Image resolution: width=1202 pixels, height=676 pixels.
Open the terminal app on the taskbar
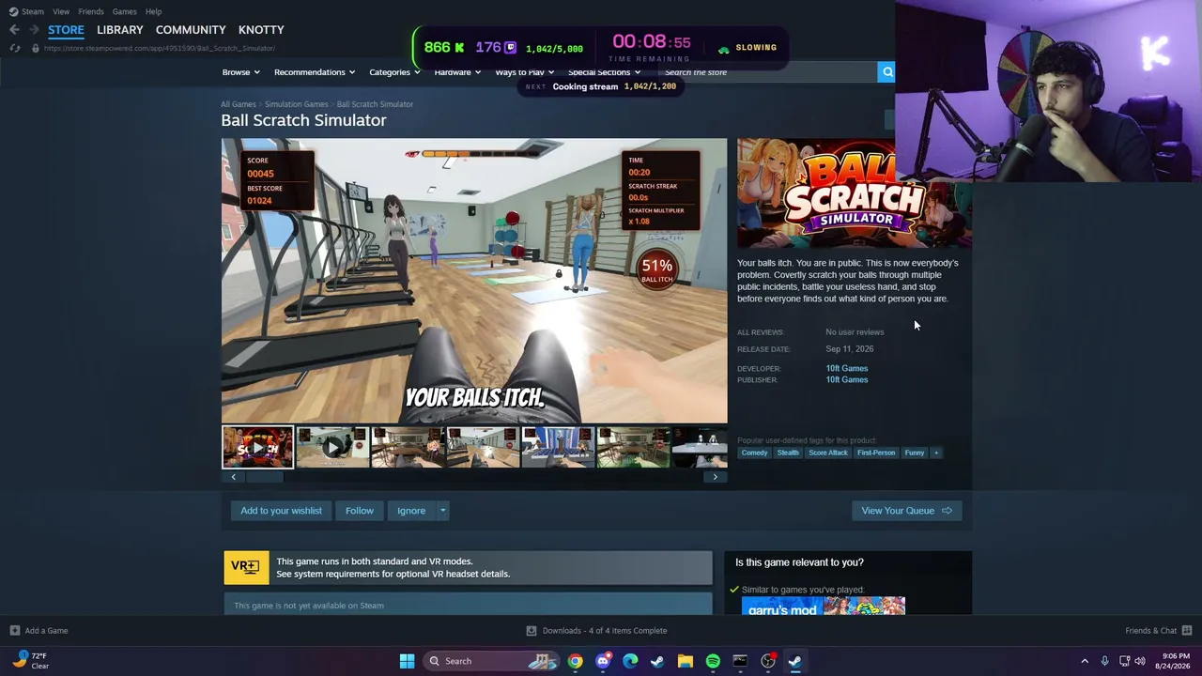click(x=740, y=661)
